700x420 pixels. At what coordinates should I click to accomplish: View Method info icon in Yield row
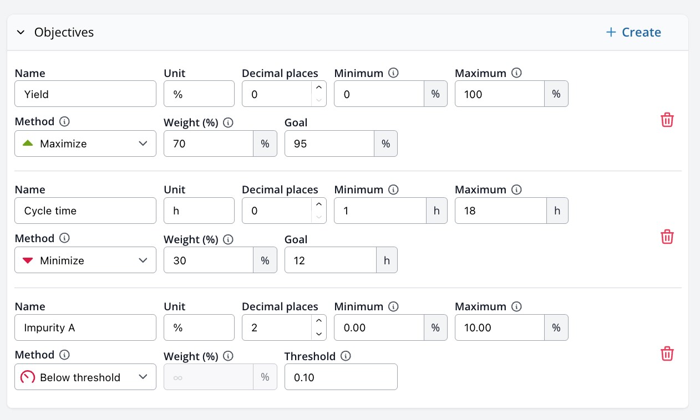coord(64,121)
